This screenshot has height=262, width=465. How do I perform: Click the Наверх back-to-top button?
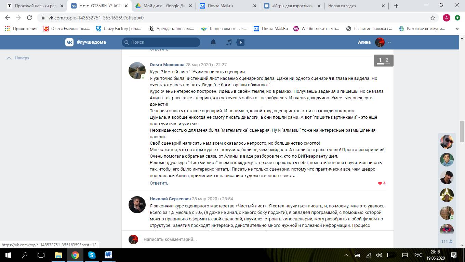[18, 58]
